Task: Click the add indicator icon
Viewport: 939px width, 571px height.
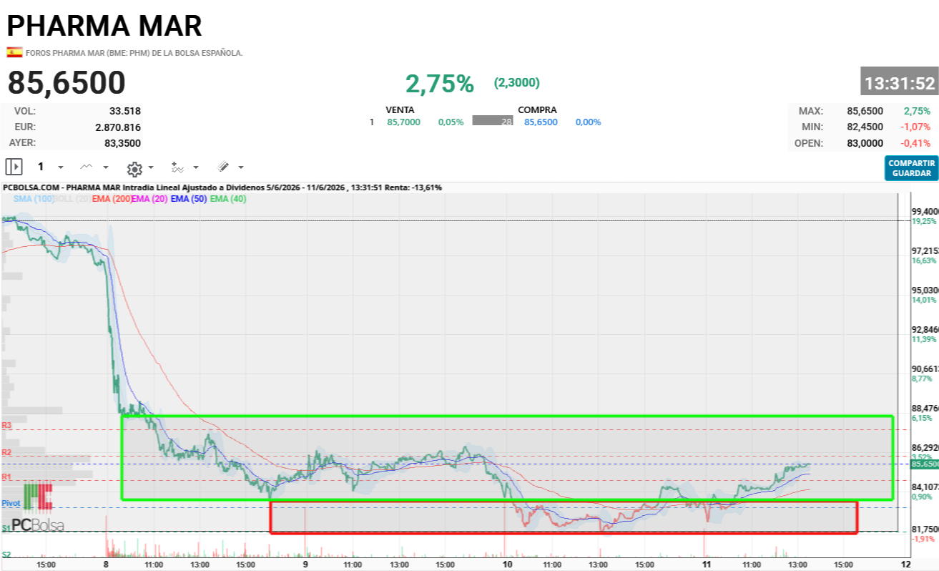Action: coord(178,167)
